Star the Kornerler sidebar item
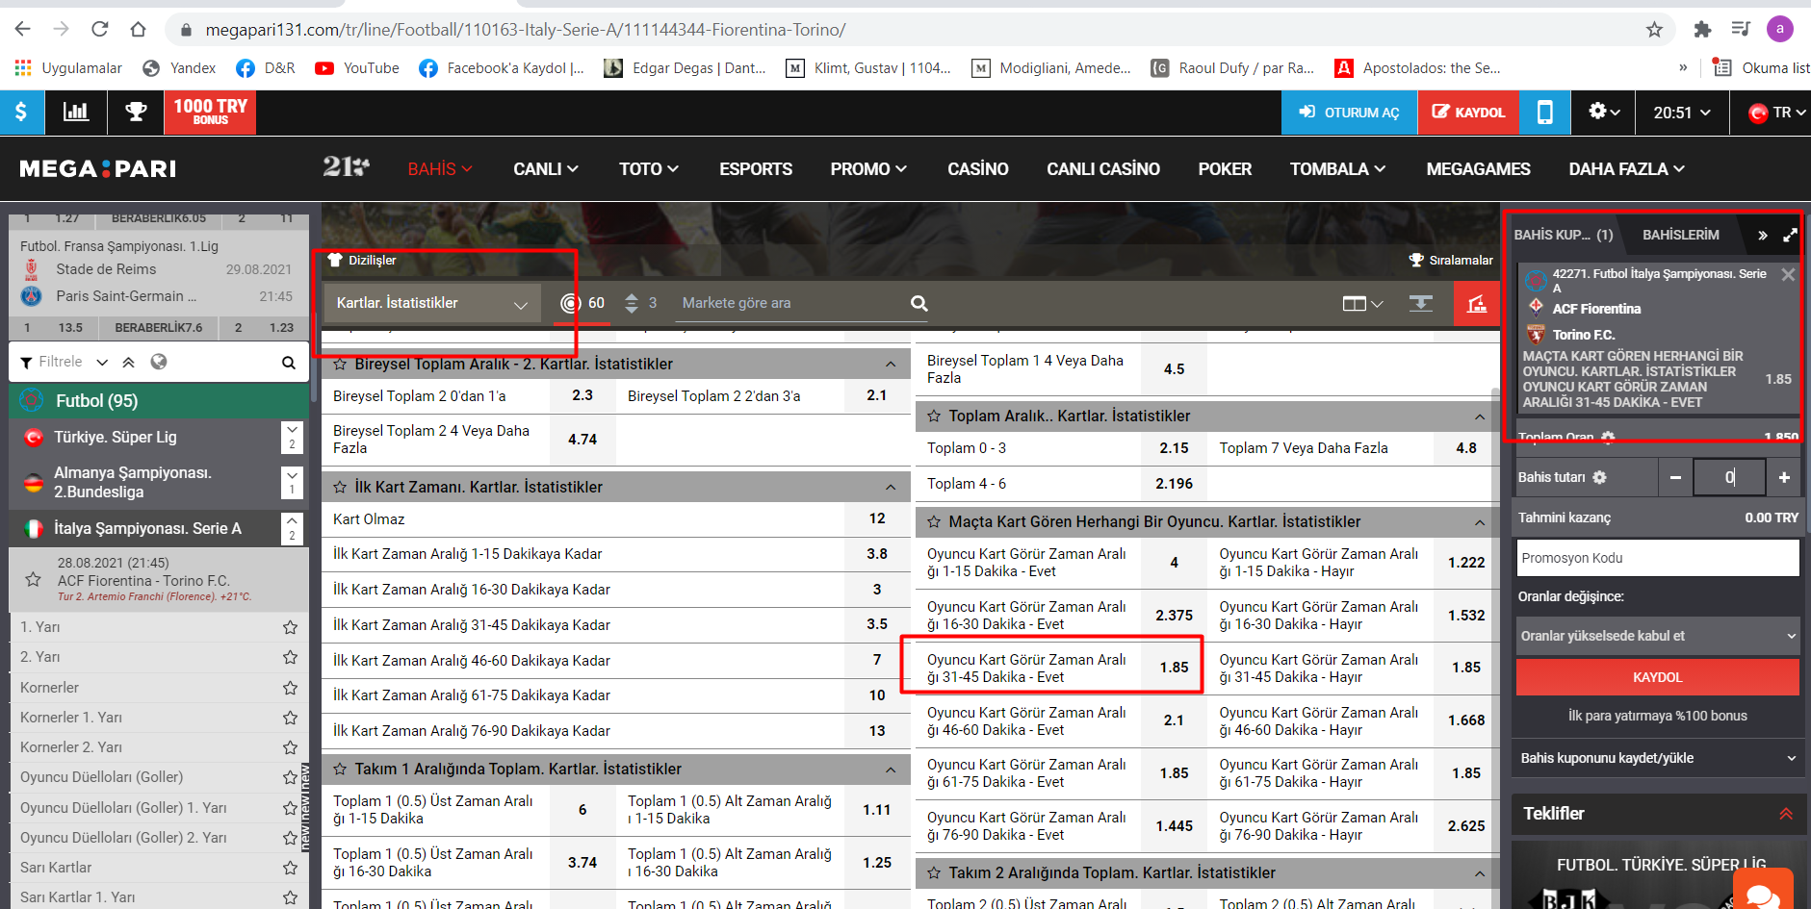Screen dimensions: 1811x909 pyautogui.click(x=290, y=688)
